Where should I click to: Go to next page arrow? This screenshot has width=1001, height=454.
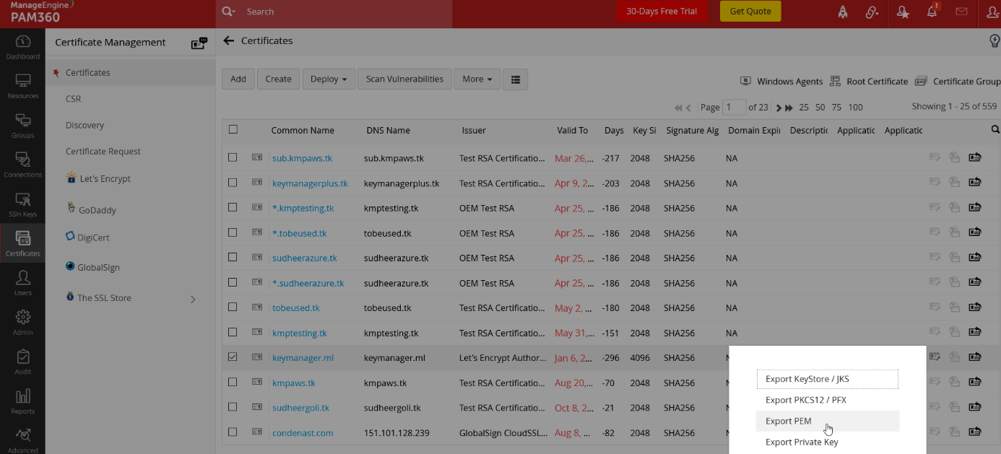click(x=779, y=108)
